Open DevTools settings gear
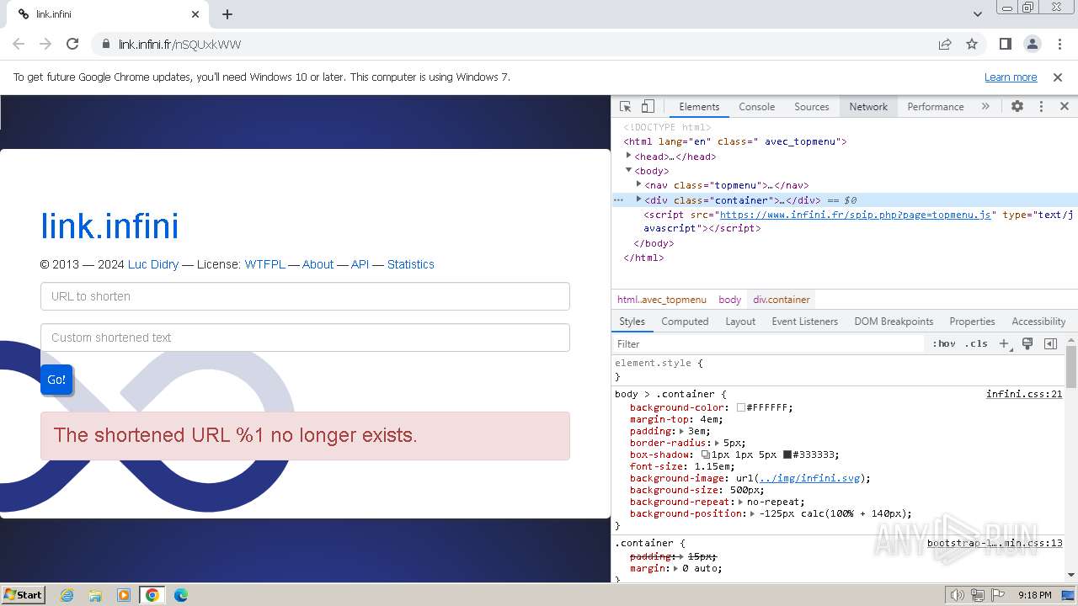1078x606 pixels. pyautogui.click(x=1017, y=107)
